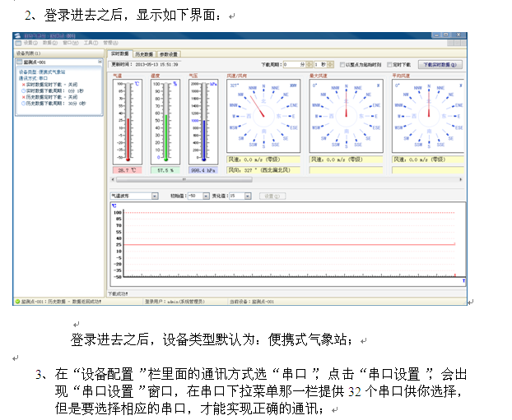Switch to the 历史数据 tab
This screenshot has width=512, height=420.
145,53
